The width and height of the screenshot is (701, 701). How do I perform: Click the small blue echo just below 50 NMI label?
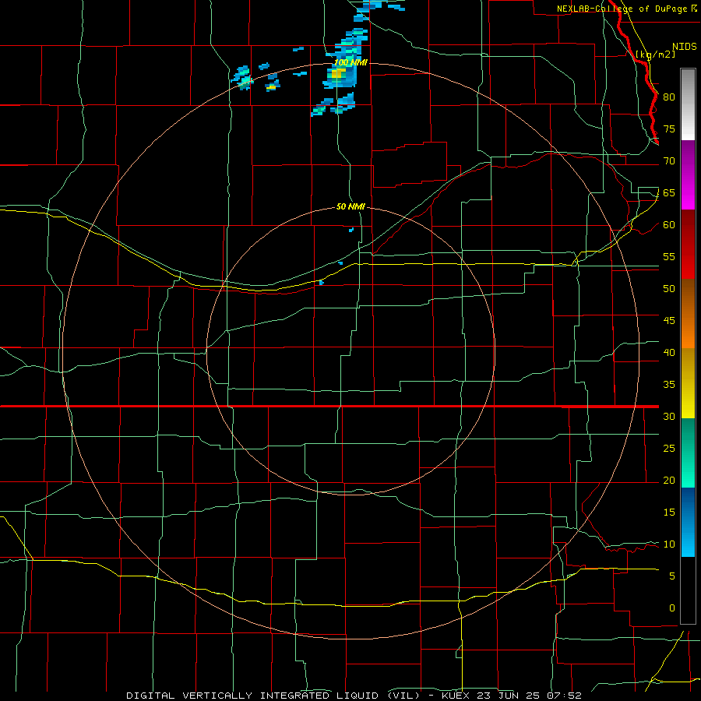(x=351, y=230)
